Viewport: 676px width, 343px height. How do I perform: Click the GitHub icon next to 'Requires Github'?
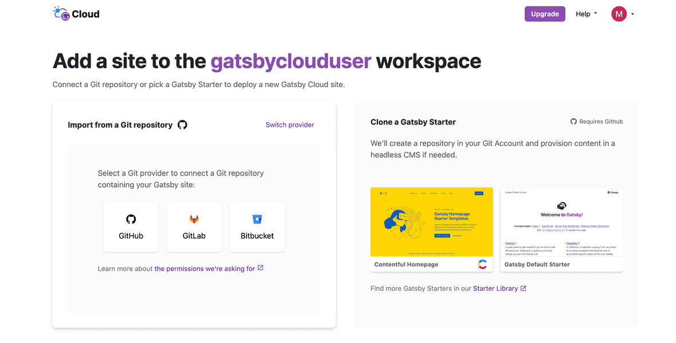573,121
